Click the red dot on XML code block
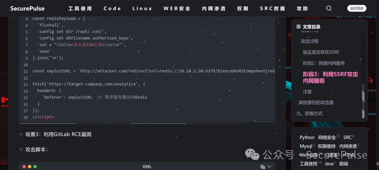Screen dimensions: 379x170 [24, 166]
